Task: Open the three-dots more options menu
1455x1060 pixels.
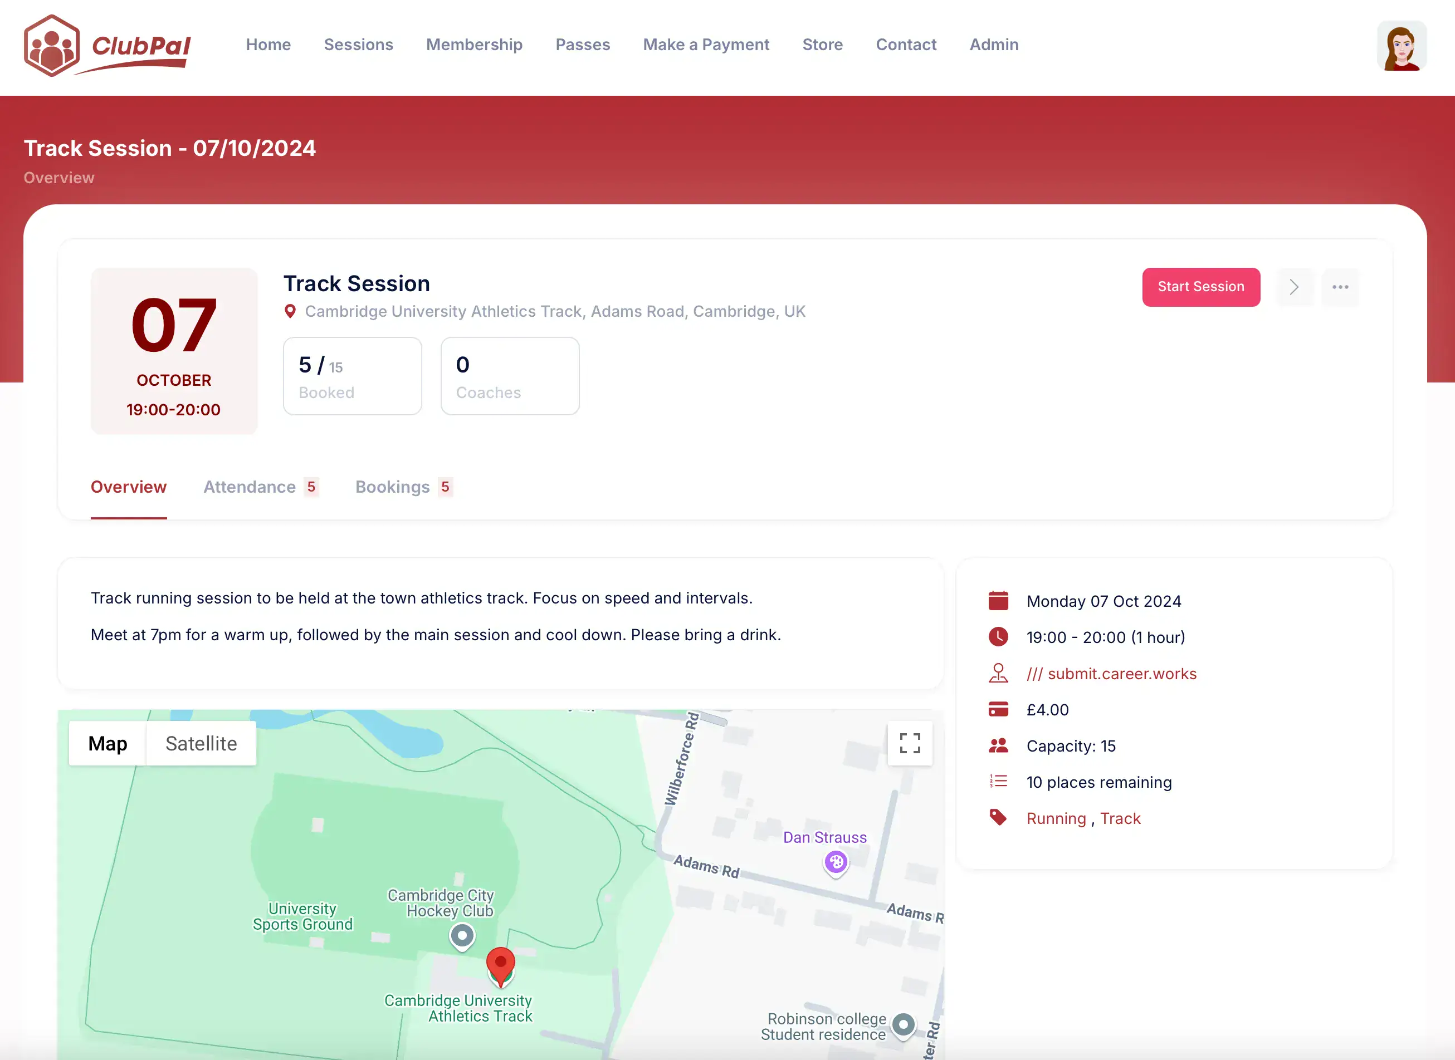Action: point(1340,287)
